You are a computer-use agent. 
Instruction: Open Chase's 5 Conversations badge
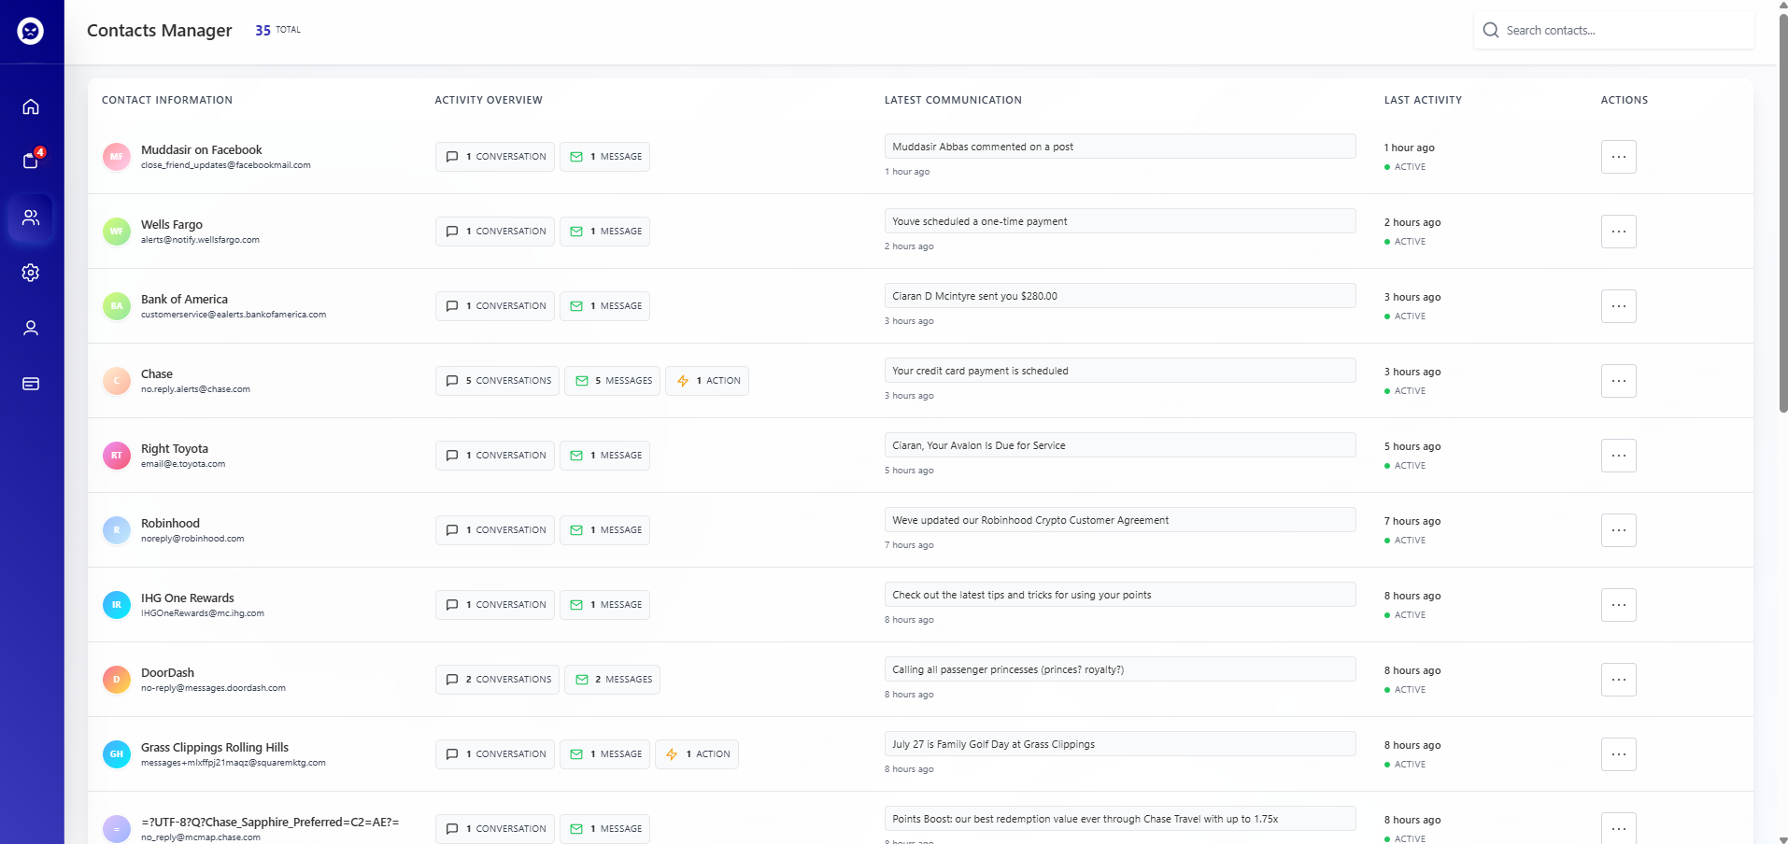click(497, 380)
